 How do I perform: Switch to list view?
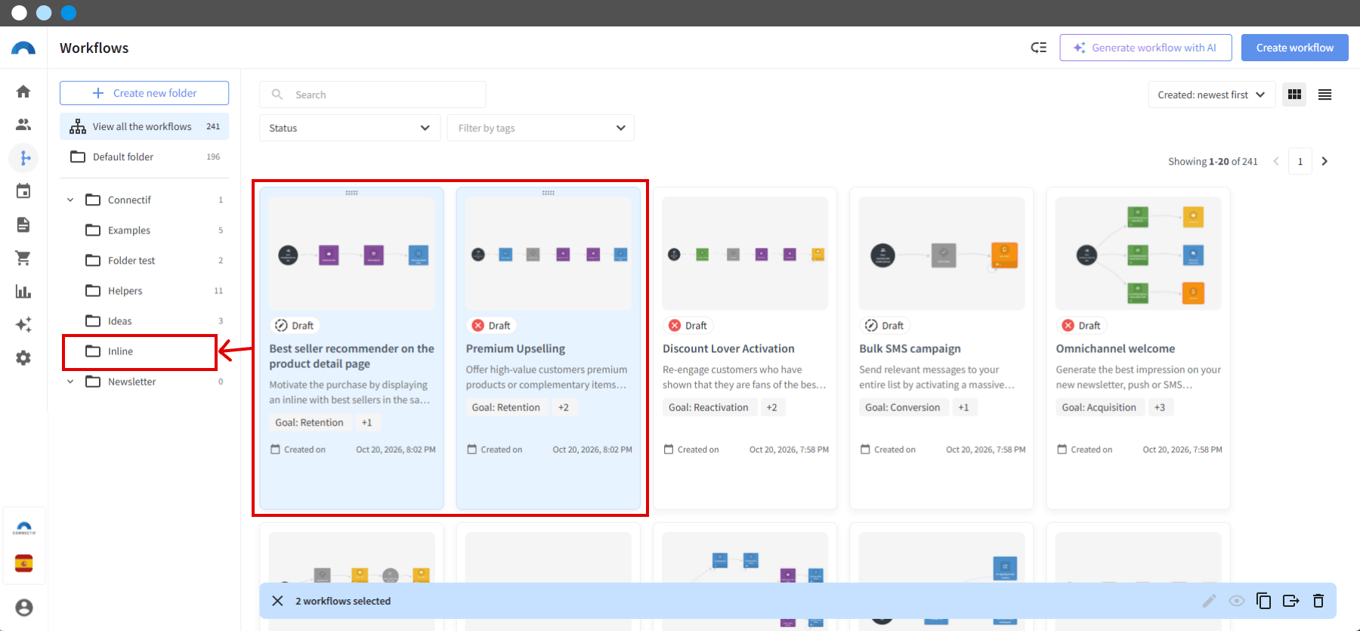pyautogui.click(x=1324, y=94)
